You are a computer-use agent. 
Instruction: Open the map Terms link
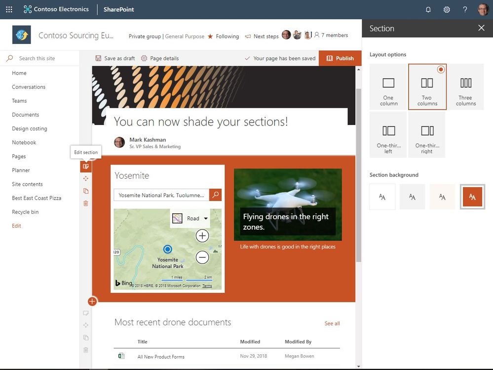tap(207, 286)
